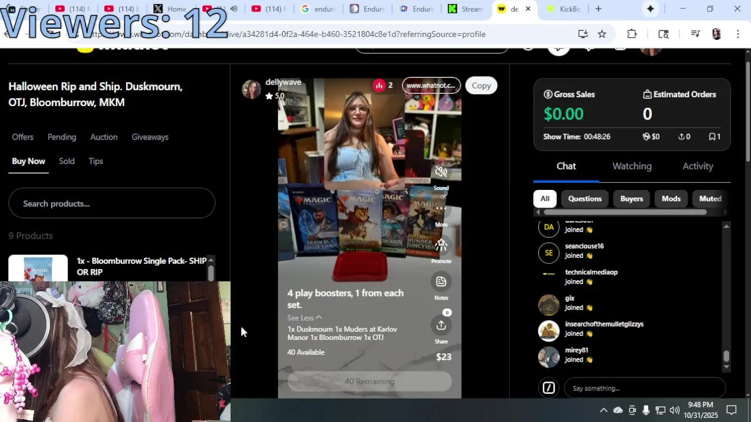The height and width of the screenshot is (422, 751).
Task: Open Bloomburrow Single Pack product thumbnail
Action: (38, 268)
